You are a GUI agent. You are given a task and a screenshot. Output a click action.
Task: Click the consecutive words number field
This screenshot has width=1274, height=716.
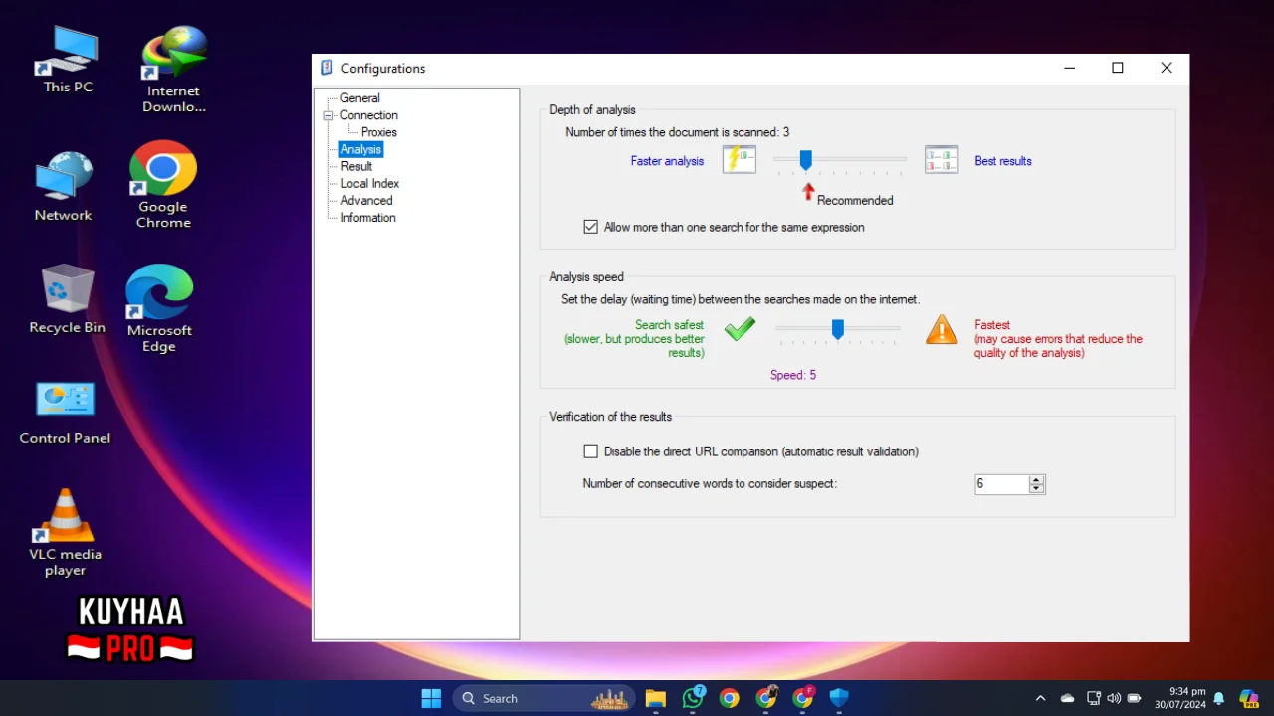(1001, 484)
